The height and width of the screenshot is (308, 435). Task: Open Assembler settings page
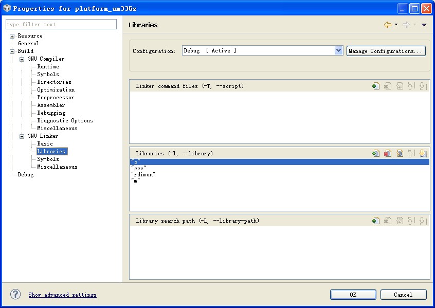pyautogui.click(x=51, y=105)
